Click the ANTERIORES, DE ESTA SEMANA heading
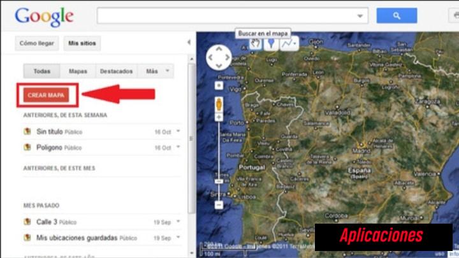 point(65,115)
